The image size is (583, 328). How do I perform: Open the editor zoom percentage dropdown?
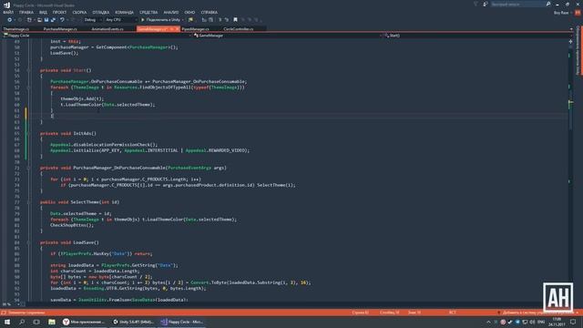[11, 304]
